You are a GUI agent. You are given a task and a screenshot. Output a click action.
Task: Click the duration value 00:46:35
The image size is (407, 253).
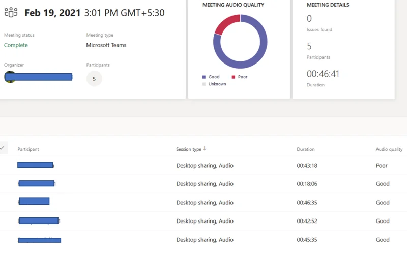(307, 203)
